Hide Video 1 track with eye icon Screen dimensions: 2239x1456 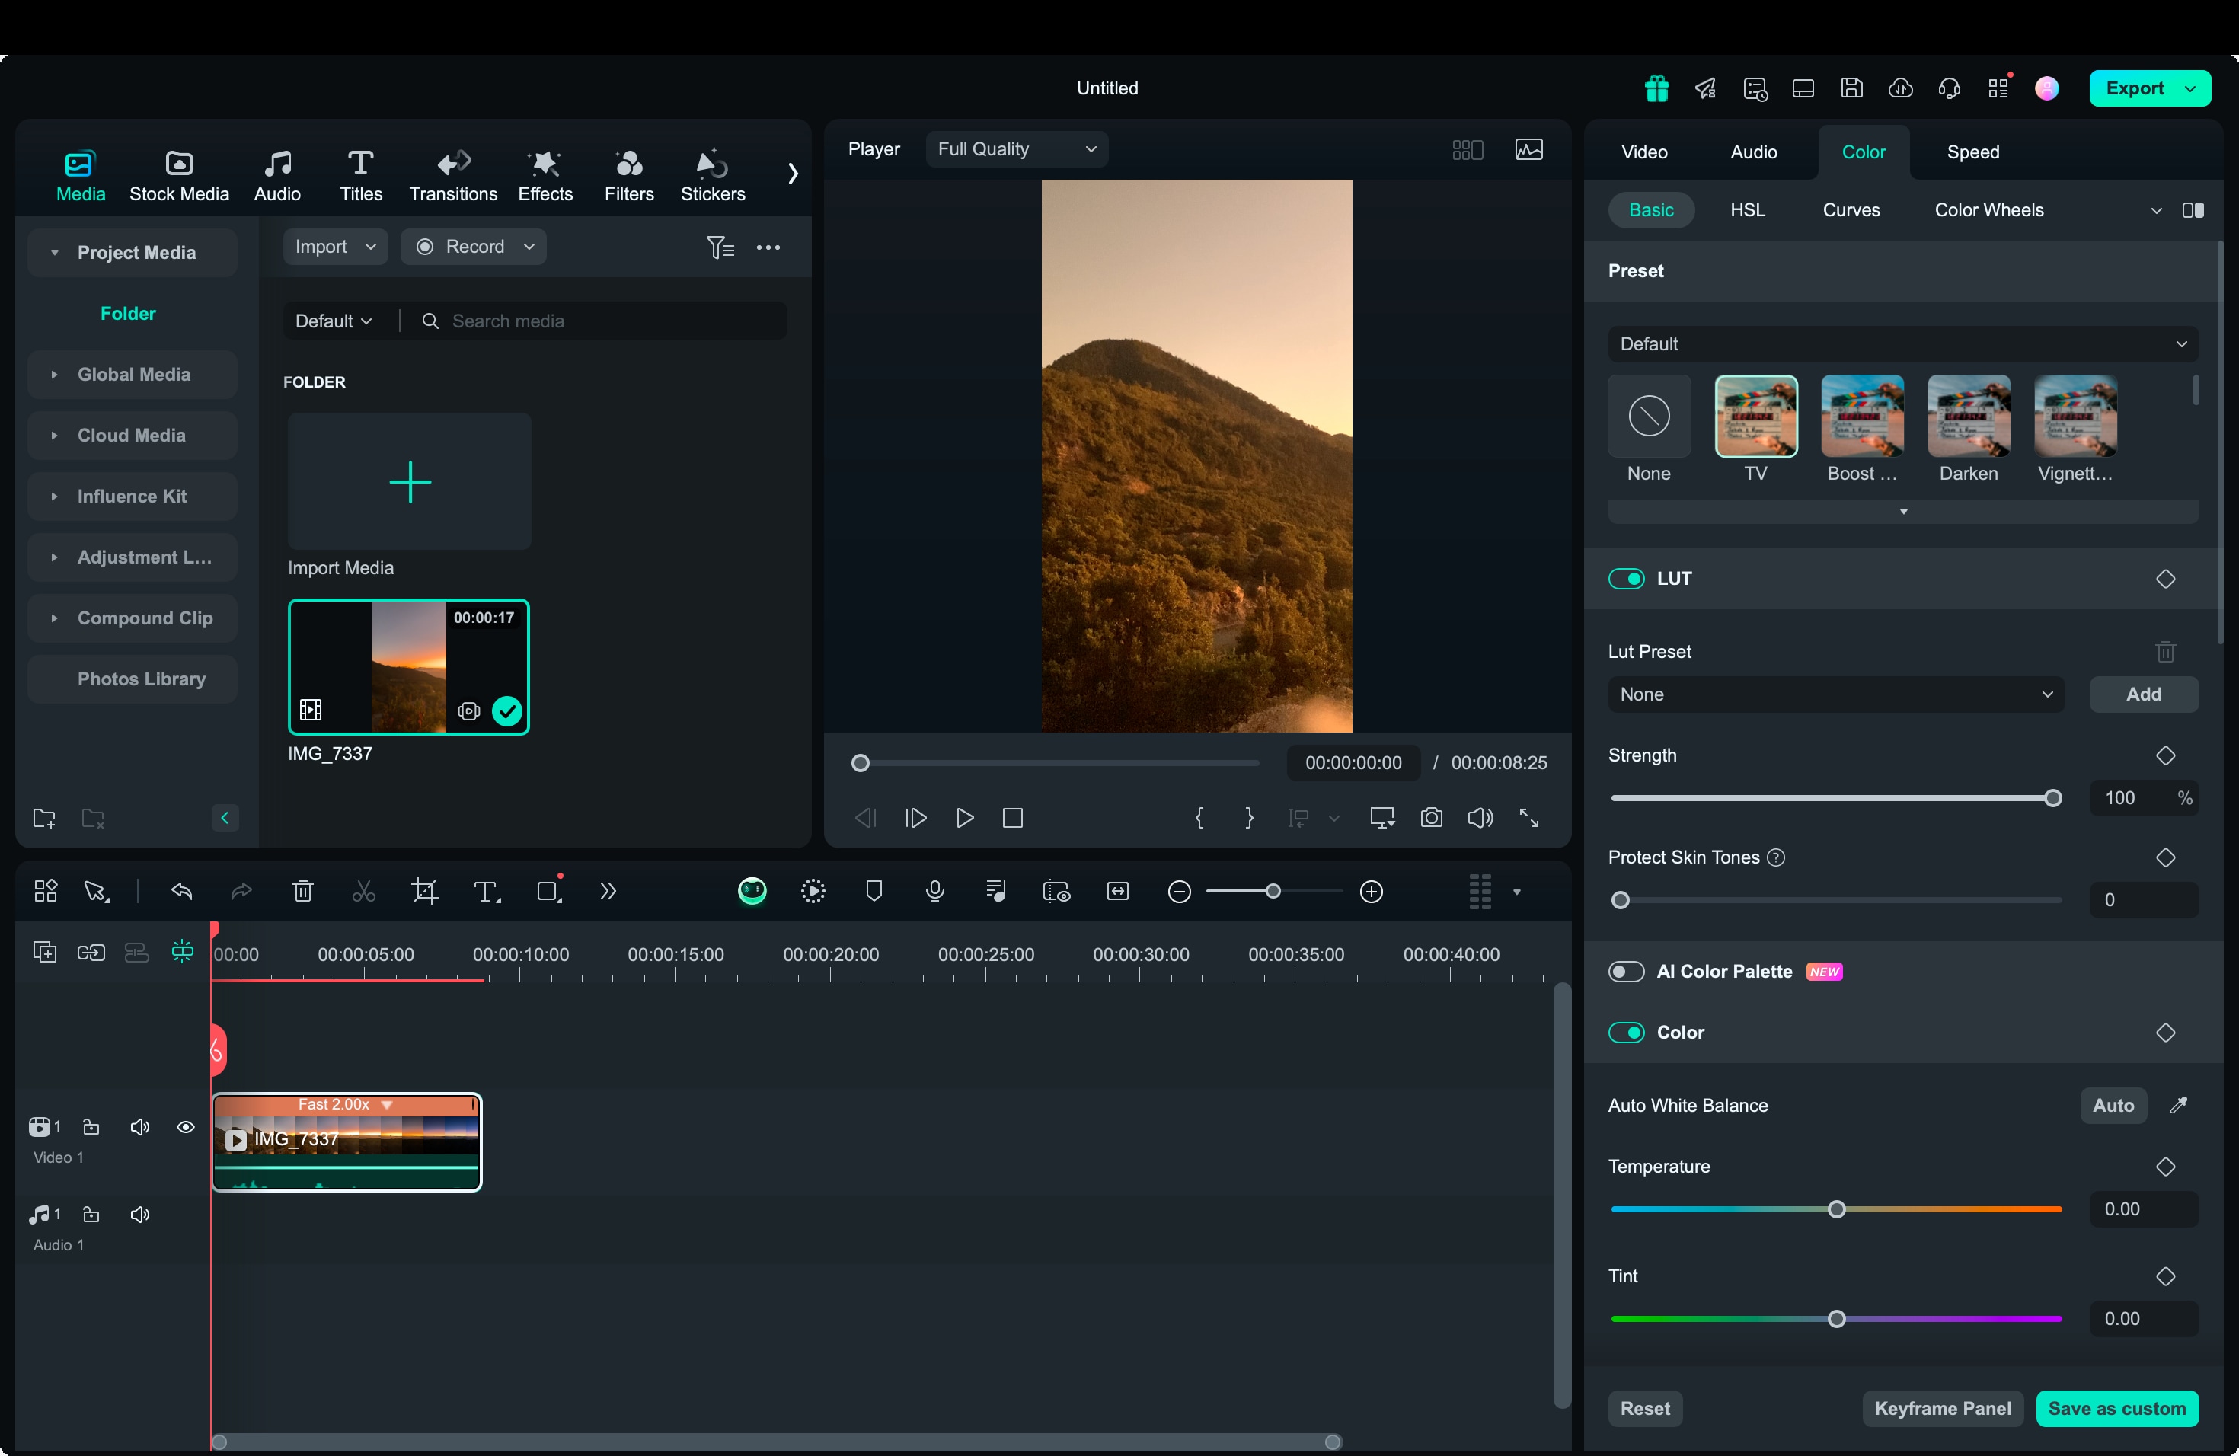[185, 1126]
